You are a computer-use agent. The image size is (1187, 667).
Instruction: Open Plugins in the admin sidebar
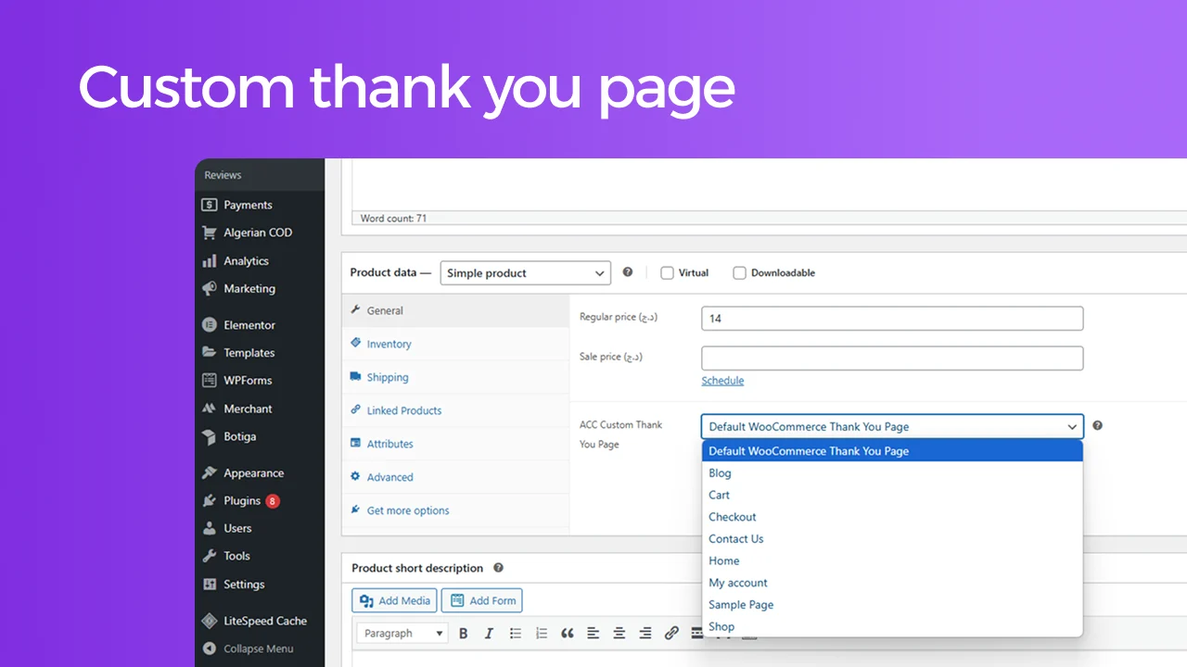point(241,501)
